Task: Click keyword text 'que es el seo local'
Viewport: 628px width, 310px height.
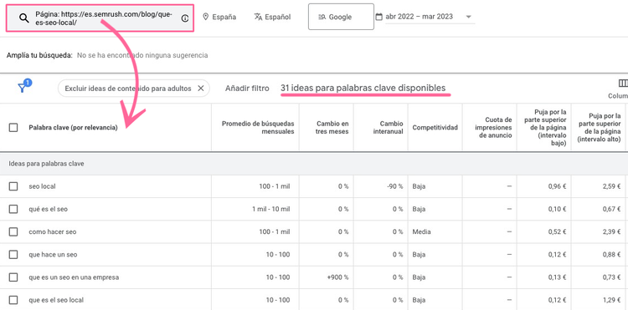Action: (56, 300)
